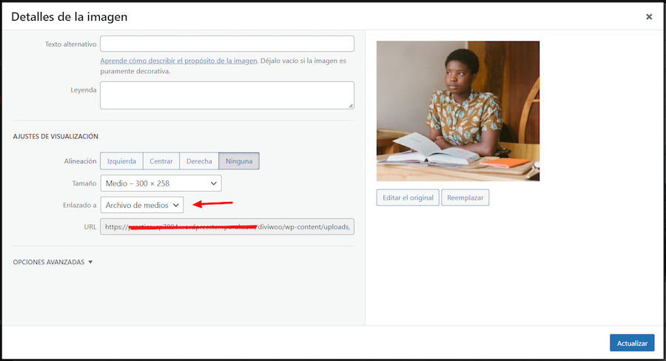Set alignment to Izquierda
This screenshot has width=666, height=361.
121,161
